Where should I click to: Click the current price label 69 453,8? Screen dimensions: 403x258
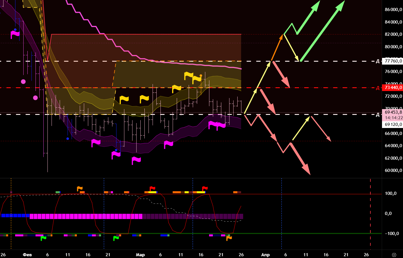coord(393,112)
